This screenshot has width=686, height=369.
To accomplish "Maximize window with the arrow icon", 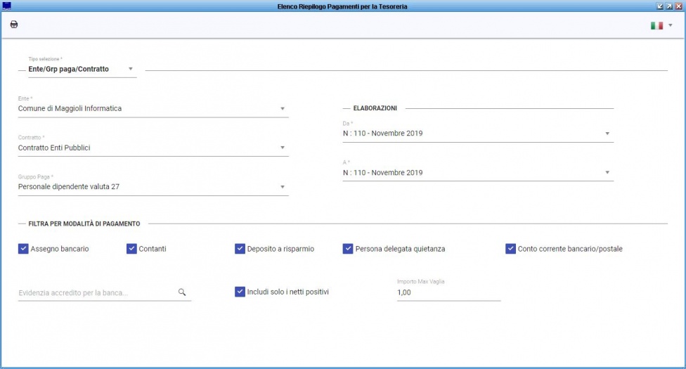I will pos(669,6).
